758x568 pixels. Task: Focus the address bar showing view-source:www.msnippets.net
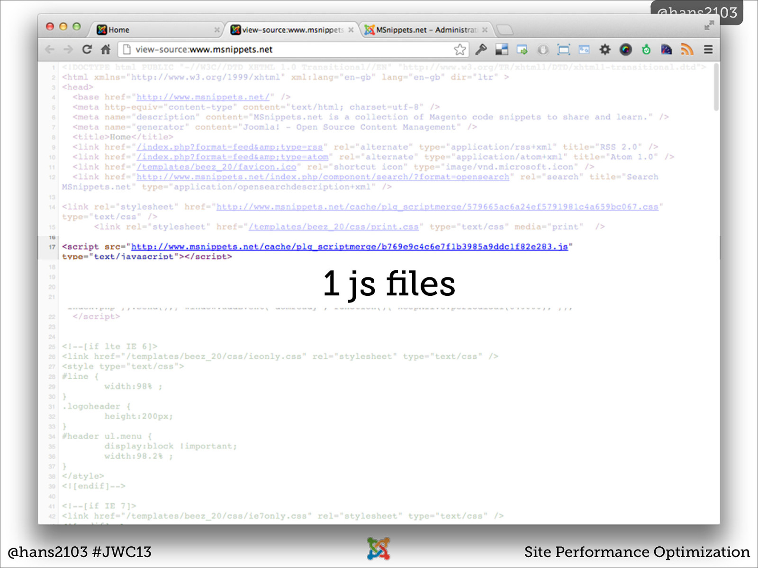(293, 49)
